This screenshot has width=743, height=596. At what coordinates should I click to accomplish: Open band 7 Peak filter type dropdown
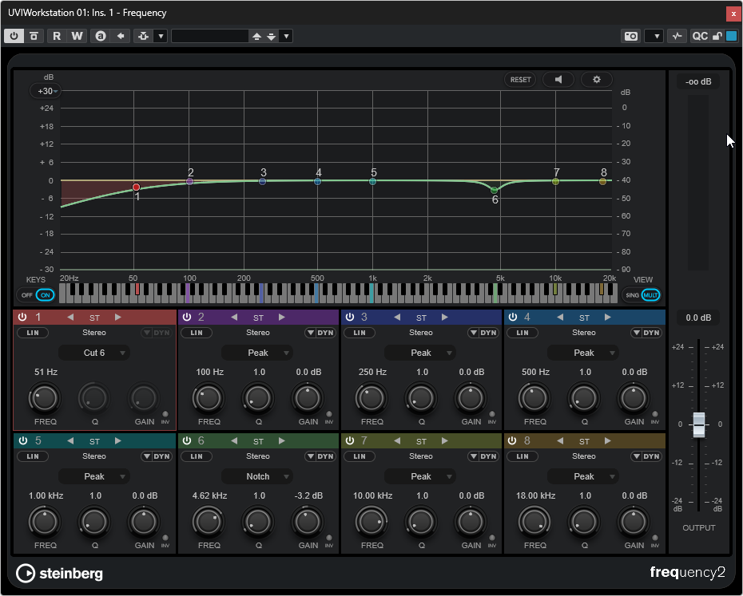(420, 476)
